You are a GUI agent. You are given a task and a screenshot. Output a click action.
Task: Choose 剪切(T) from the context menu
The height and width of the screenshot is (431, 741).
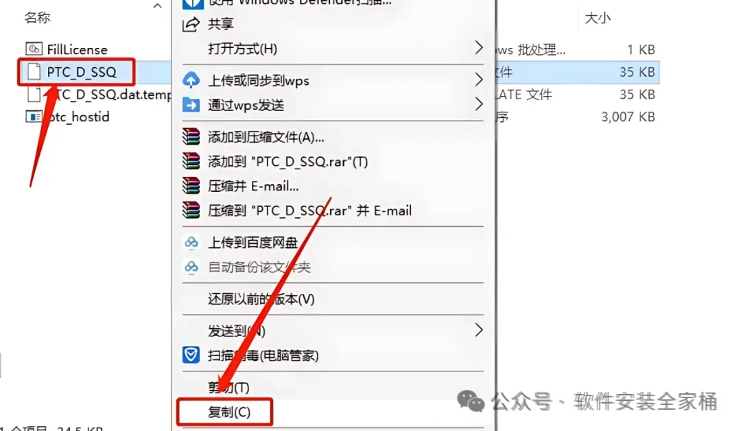228,388
